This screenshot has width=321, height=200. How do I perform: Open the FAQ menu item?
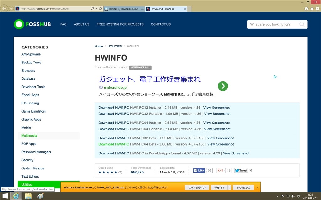63,24
